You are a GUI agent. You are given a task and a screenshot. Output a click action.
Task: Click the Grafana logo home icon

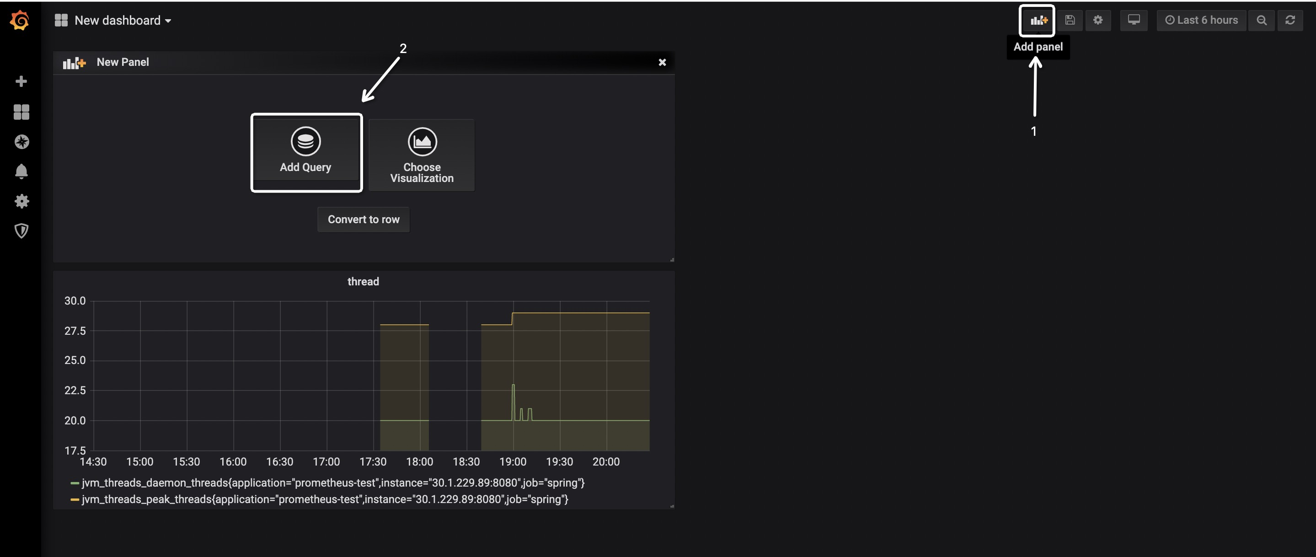click(x=20, y=21)
